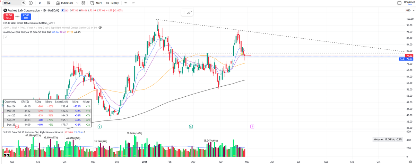Click the 77.00 BUY button
The height and width of the screenshot is (164, 416).
pos(26,16)
